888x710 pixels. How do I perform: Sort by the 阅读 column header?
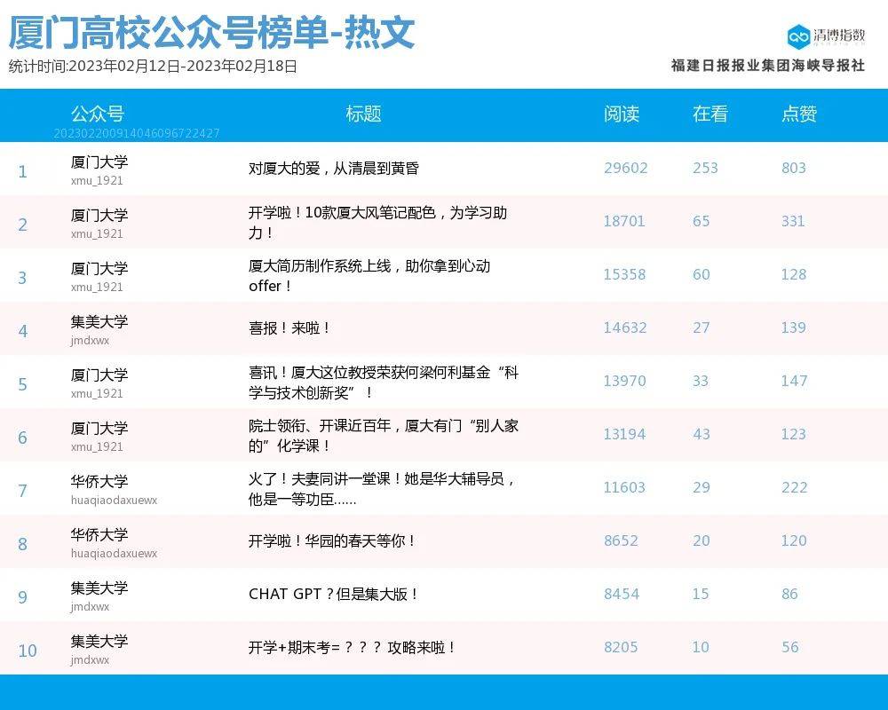[x=621, y=114]
